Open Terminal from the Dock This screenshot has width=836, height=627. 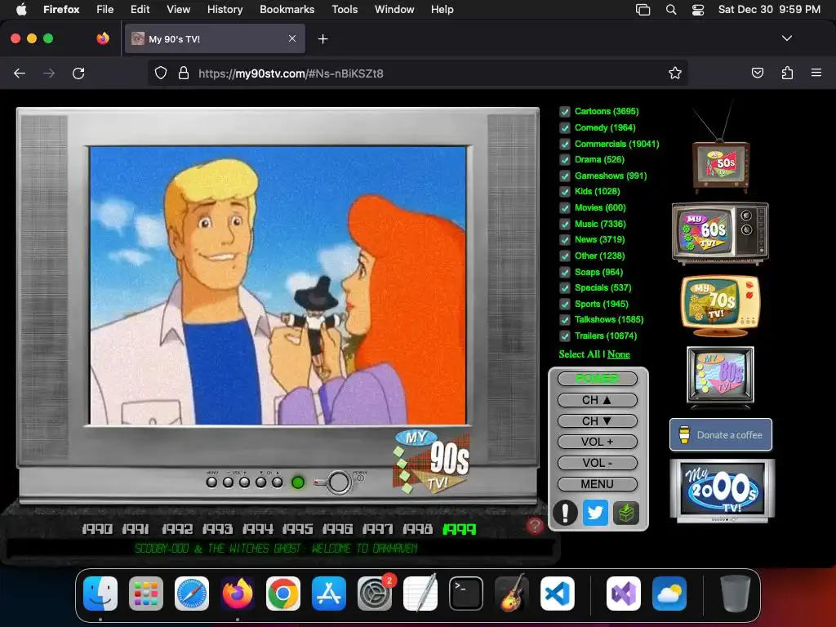466,594
